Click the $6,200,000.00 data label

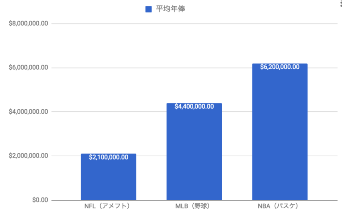click(x=280, y=67)
